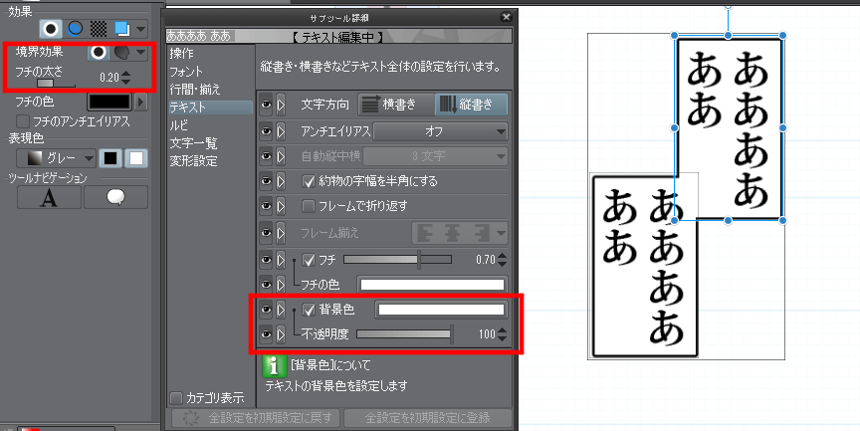The image size is (860, 431).
Task: Click the speech balloon tool icon
Action: (x=115, y=197)
